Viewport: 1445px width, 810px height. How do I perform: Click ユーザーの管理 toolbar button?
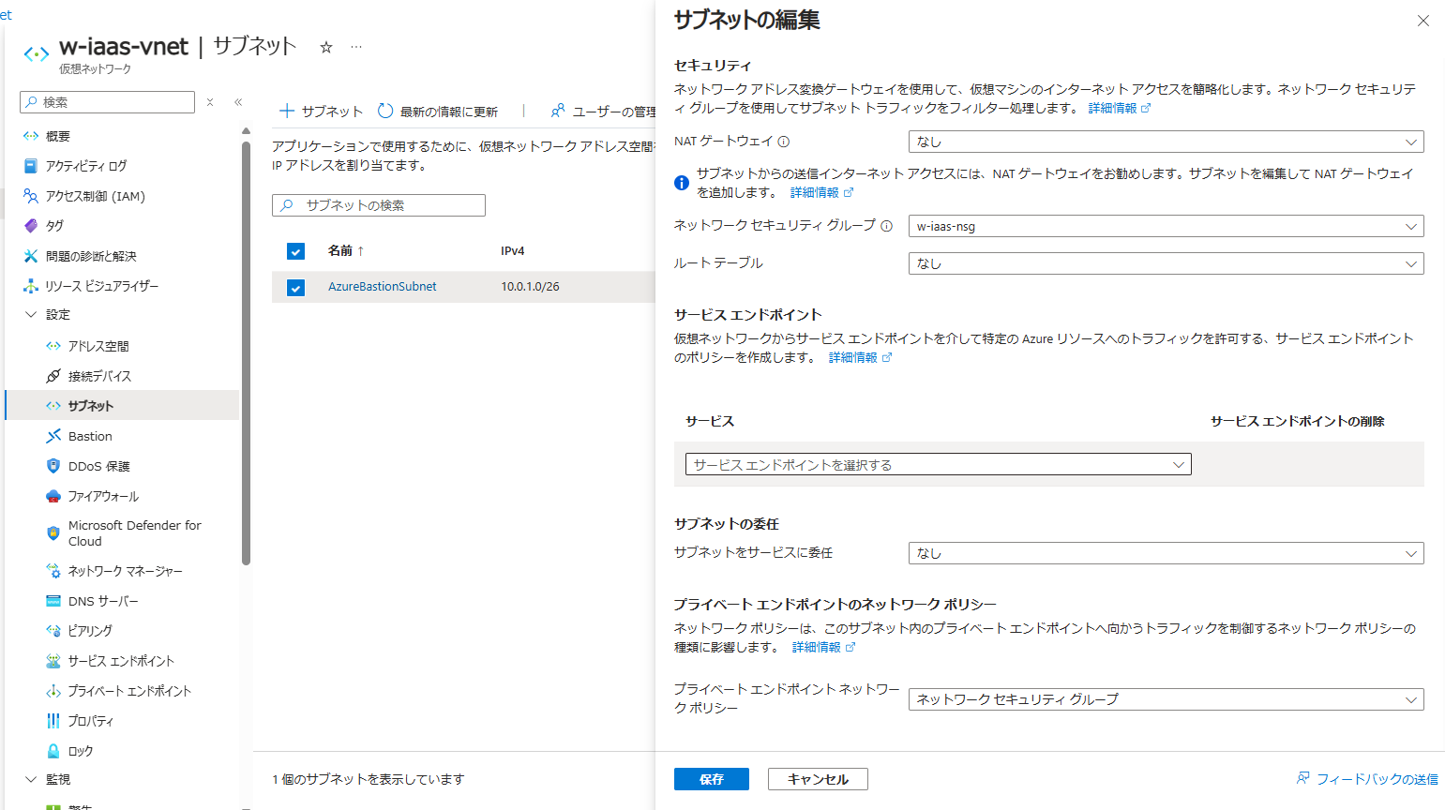tap(603, 112)
